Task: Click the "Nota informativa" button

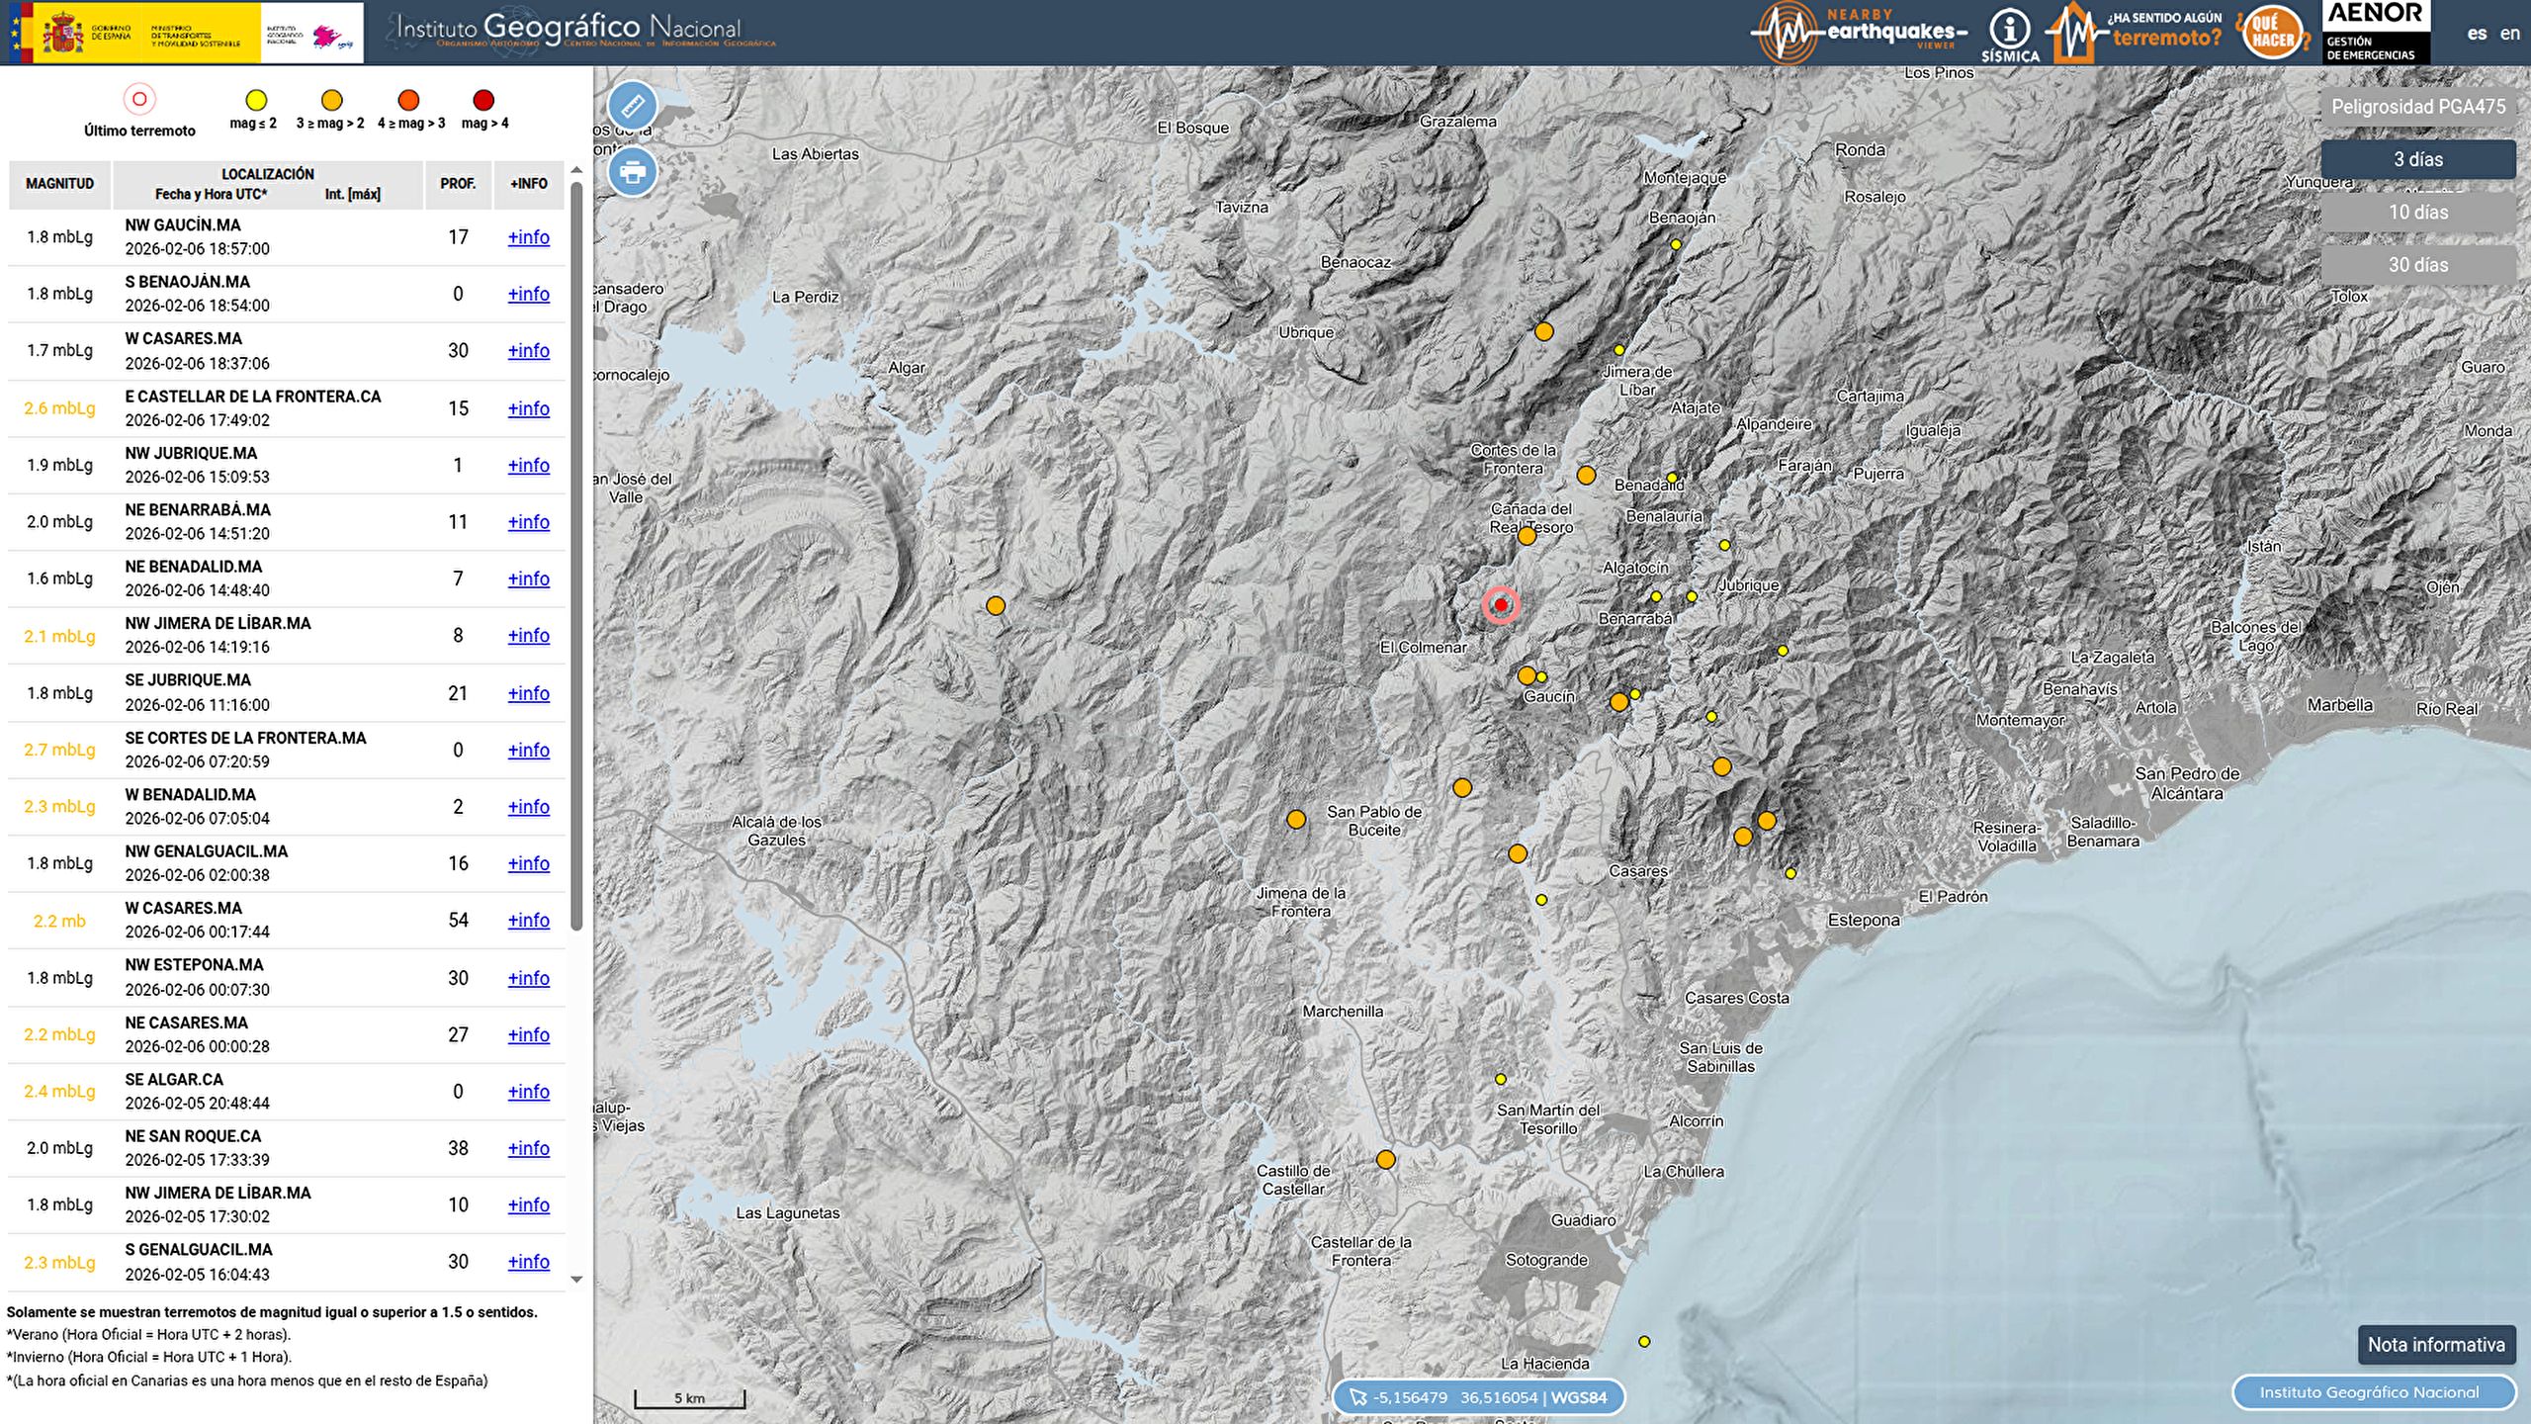Action: [2437, 1344]
